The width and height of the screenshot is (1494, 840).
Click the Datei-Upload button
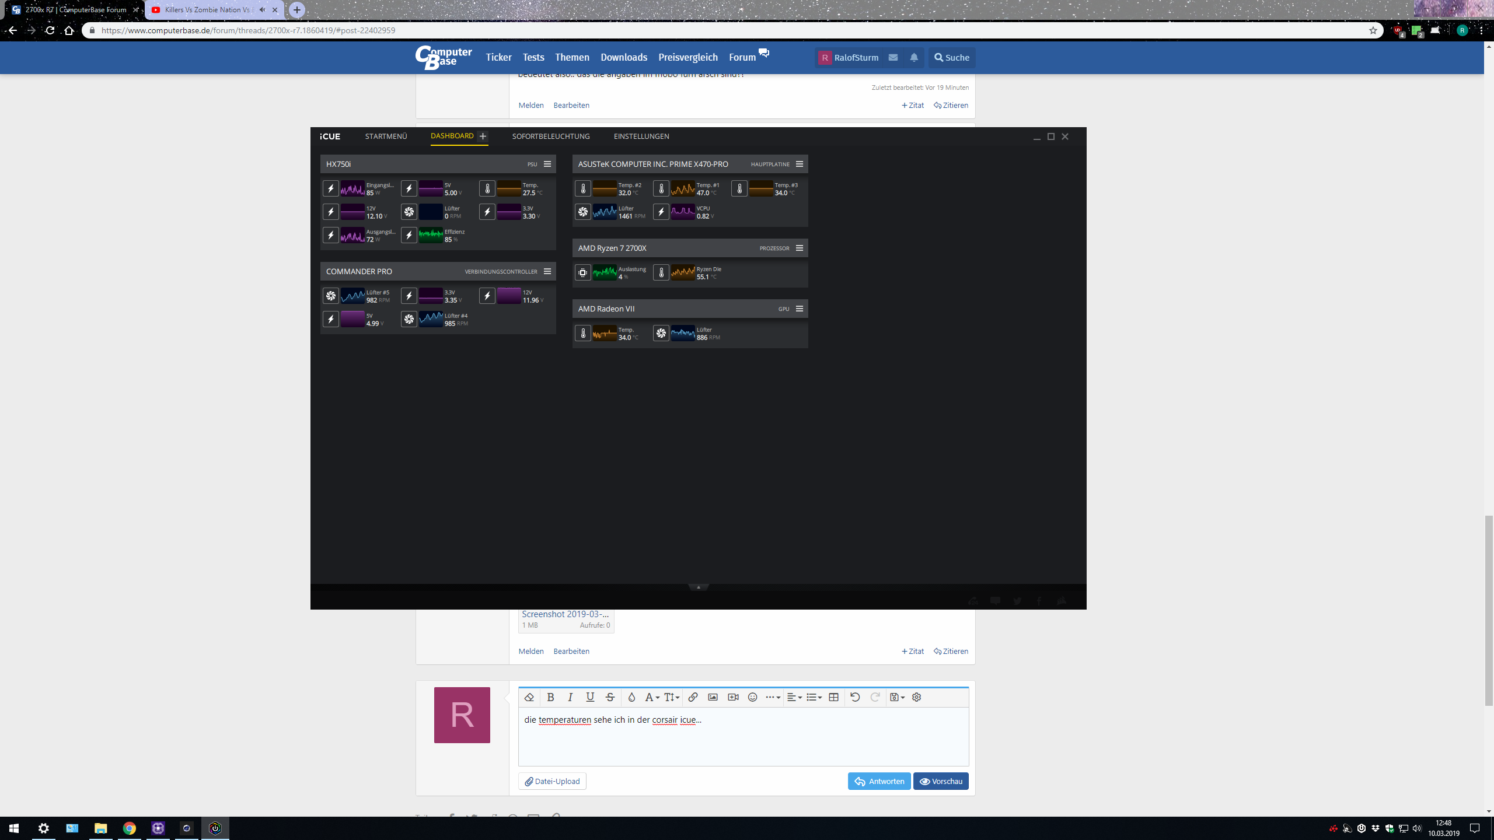point(552,781)
